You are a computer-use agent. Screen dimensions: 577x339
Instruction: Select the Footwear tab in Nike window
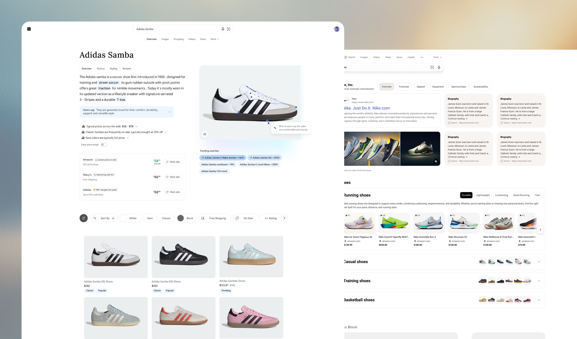(x=404, y=87)
